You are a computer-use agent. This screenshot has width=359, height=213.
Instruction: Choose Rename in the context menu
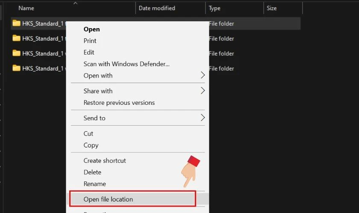94,184
